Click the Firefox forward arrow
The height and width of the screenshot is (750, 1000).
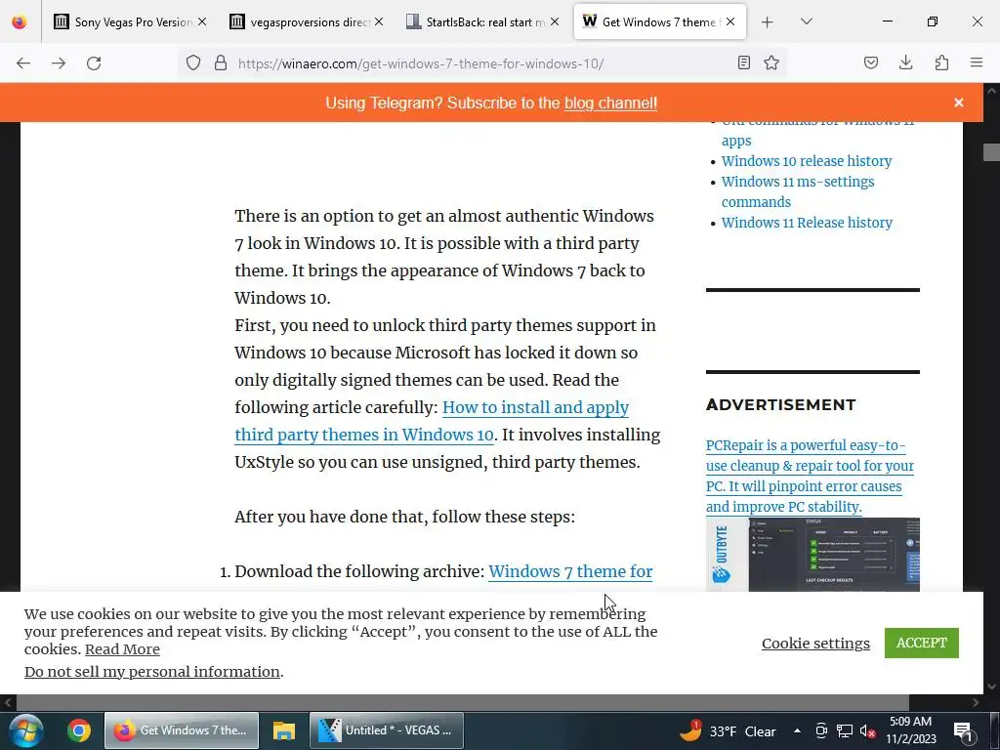pyautogui.click(x=59, y=63)
